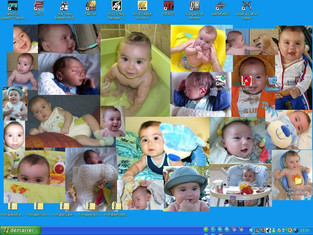The width and height of the screenshot is (313, 235).
Task: Open Company of Heroes icon
Action: (x=194, y=6)
